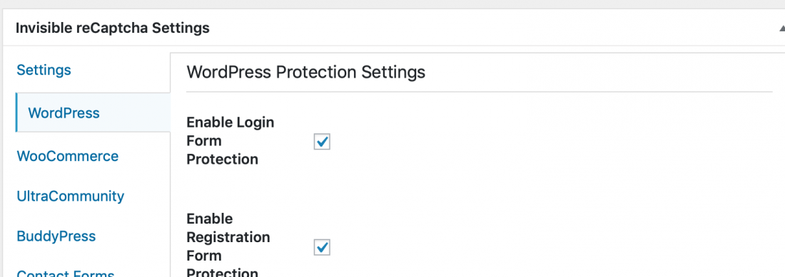
Task: Click the blue active indicator beside WordPress
Action: point(16,113)
